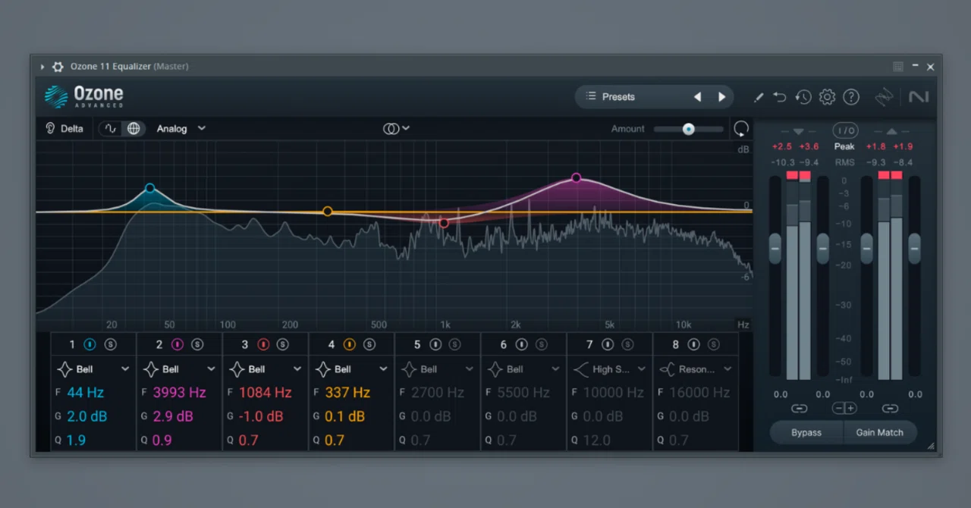Viewport: 971px width, 508px height.
Task: Open band 4 Bell filter type dropdown
Action: tap(350, 369)
